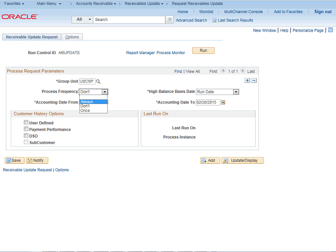This screenshot has width=336, height=252.
Task: Delete the row with the minus icon
Action: point(254,80)
